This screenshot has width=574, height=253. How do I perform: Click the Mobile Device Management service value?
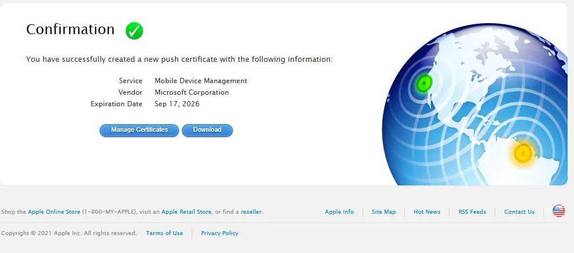tap(201, 81)
